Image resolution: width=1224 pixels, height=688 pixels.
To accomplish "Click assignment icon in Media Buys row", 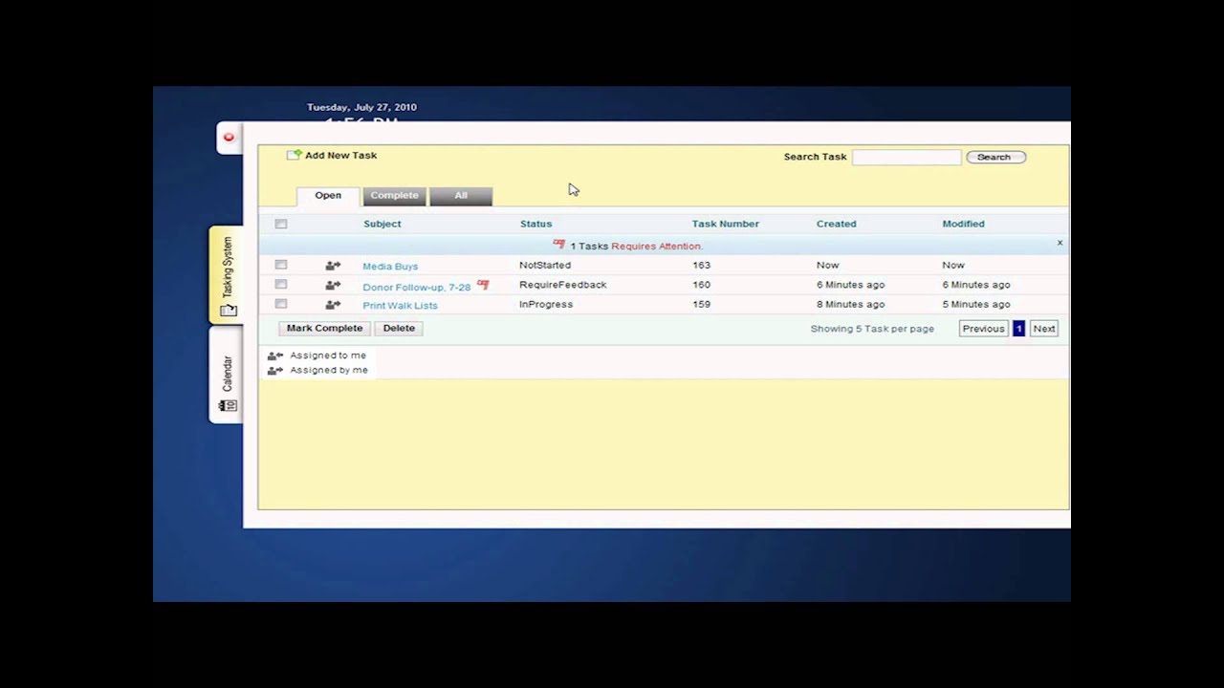I will pos(333,266).
